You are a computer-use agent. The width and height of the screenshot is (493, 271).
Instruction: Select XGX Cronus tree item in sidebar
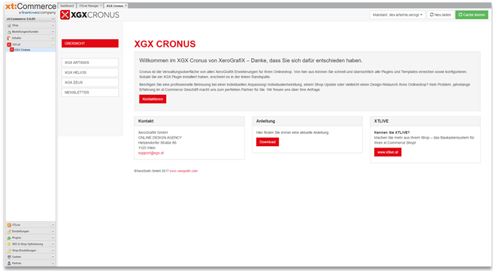[31, 50]
